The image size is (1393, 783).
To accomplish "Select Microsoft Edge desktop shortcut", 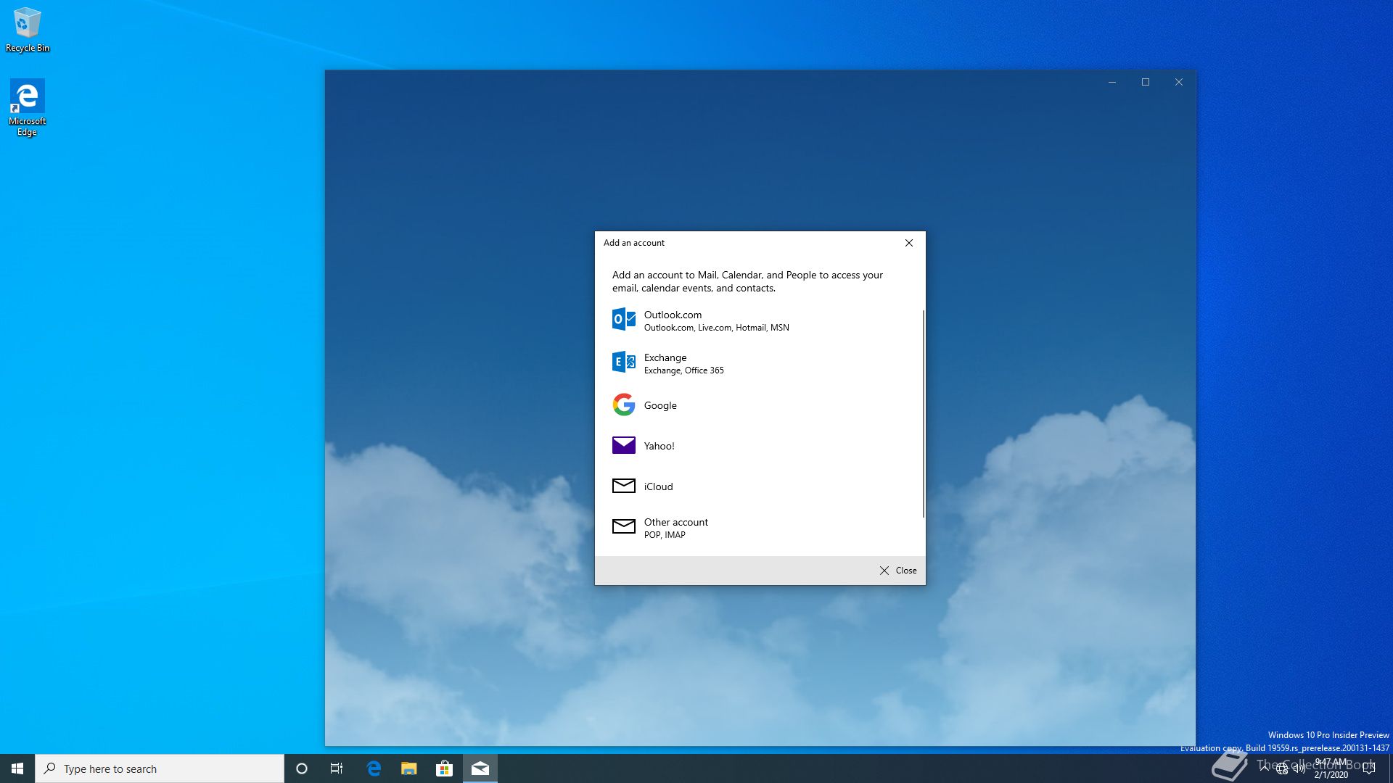I will pos(28,107).
